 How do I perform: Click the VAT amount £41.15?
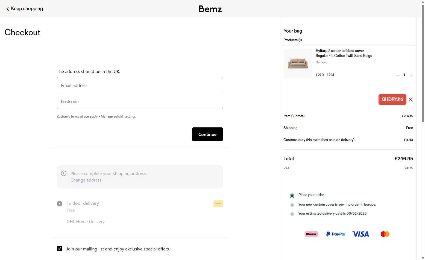409,168
